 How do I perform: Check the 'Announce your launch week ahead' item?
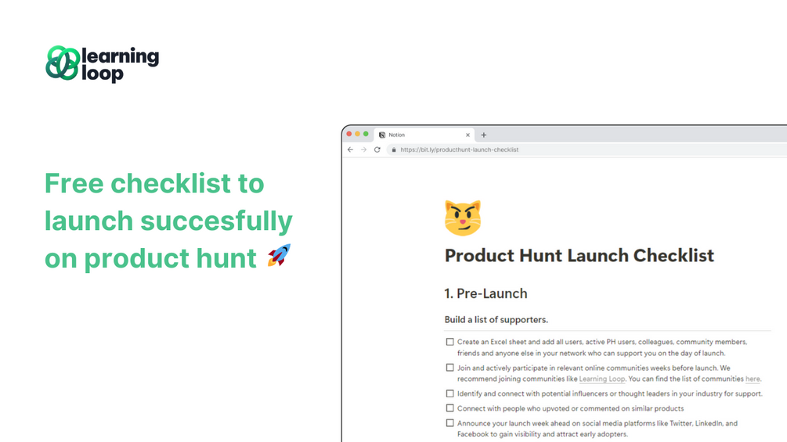point(449,423)
